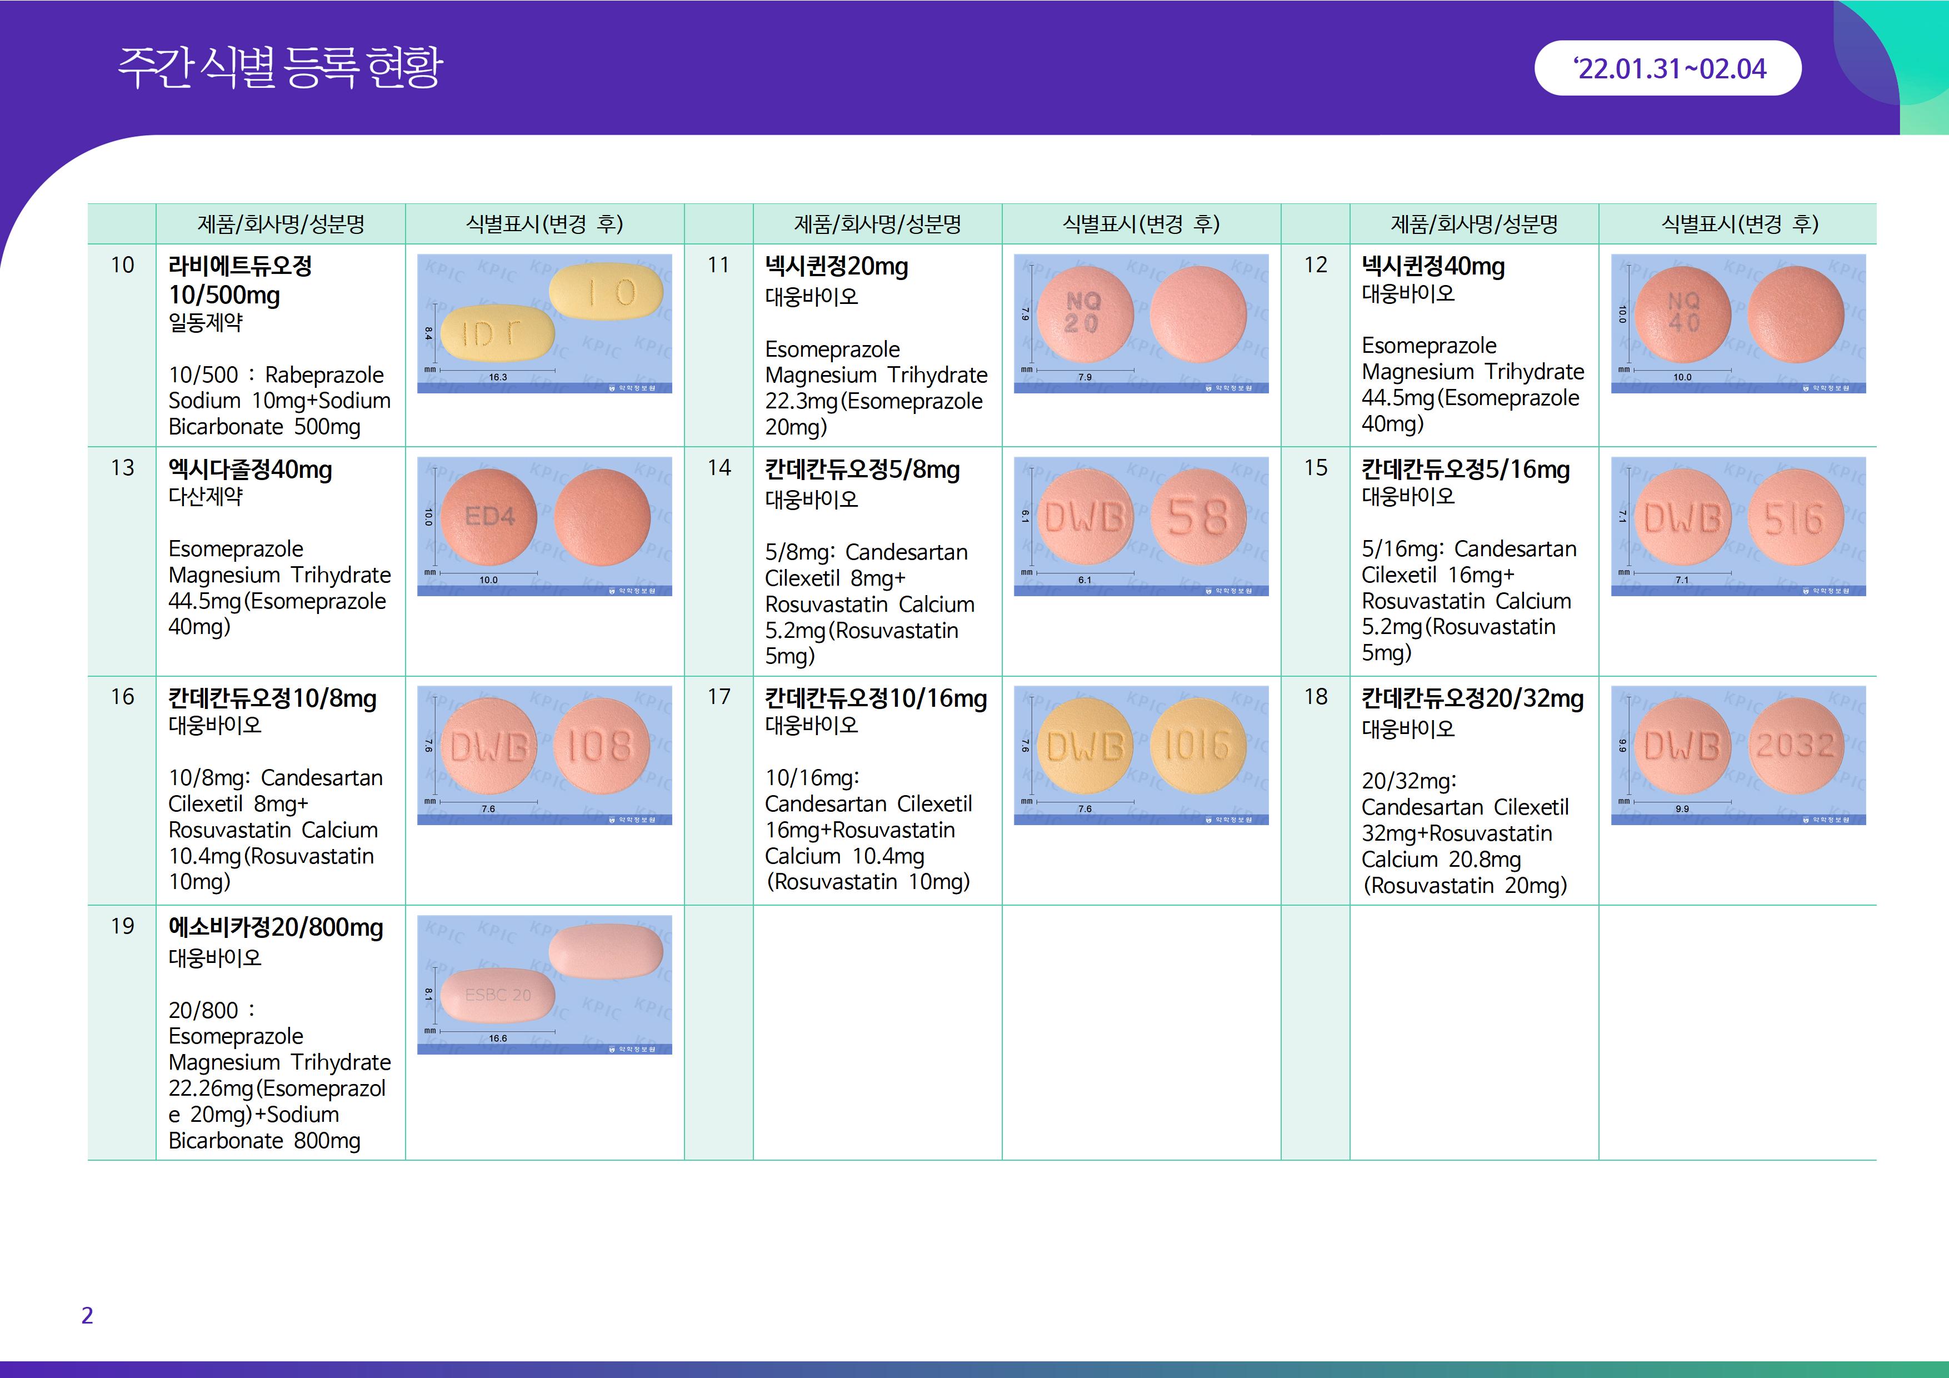This screenshot has height=1378, width=1949.
Task: Click the first 제품/회사명/성분명 column header
Action: coord(280,224)
